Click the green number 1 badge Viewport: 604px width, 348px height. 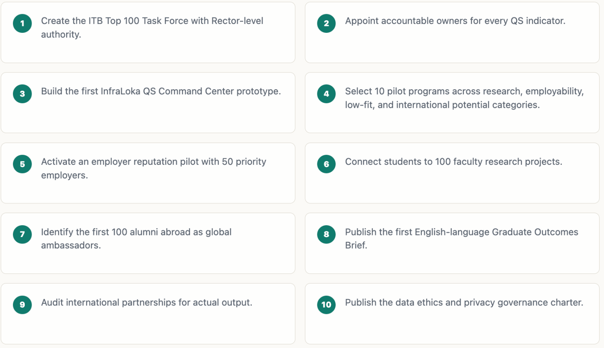pos(22,23)
